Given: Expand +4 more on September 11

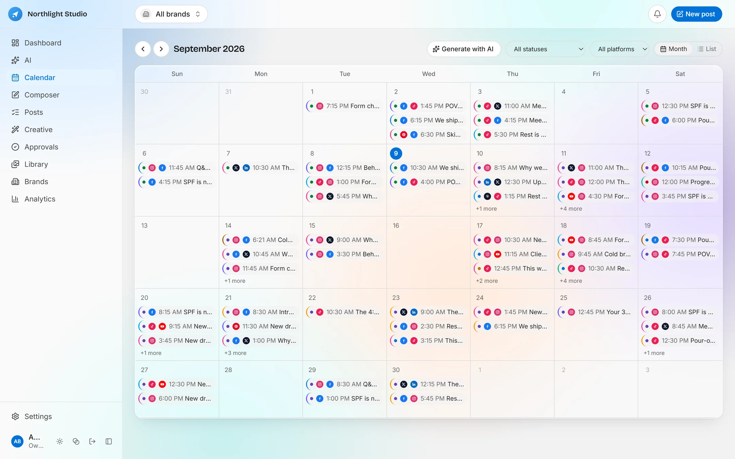Looking at the screenshot, I should 571,209.
